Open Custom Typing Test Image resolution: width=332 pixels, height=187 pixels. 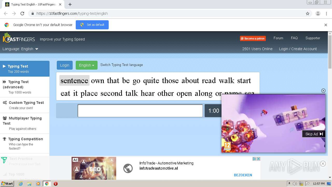point(25,105)
